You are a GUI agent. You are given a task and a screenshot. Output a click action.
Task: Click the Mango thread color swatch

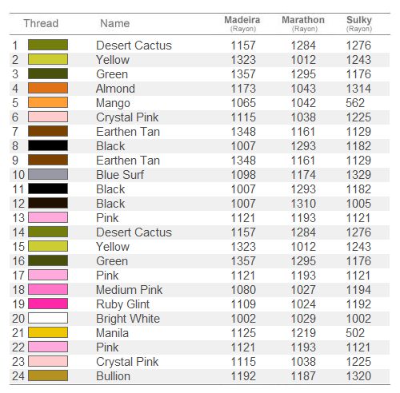pyautogui.click(x=48, y=102)
